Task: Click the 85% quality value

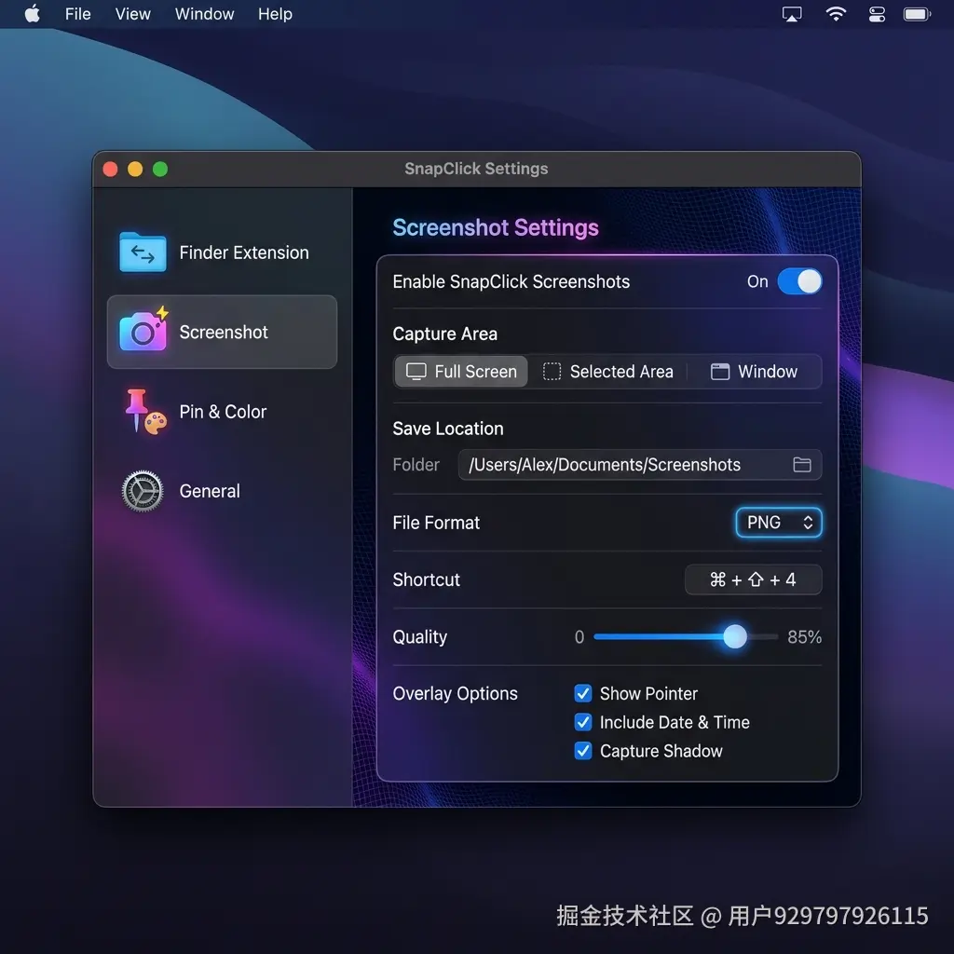Action: pos(804,637)
